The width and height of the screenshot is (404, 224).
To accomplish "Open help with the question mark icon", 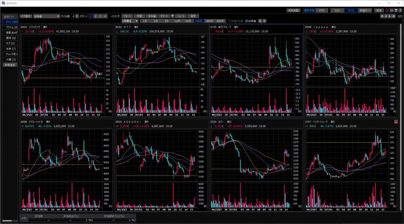I will point(400,10).
